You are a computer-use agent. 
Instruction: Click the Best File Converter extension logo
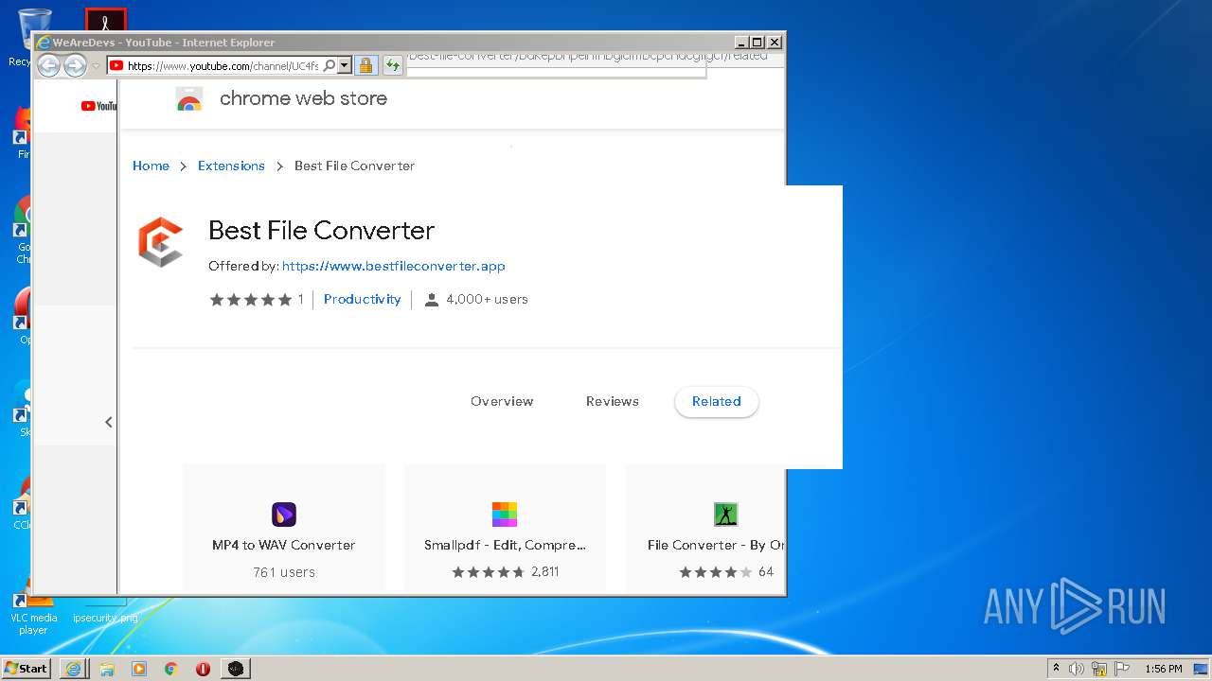(160, 242)
